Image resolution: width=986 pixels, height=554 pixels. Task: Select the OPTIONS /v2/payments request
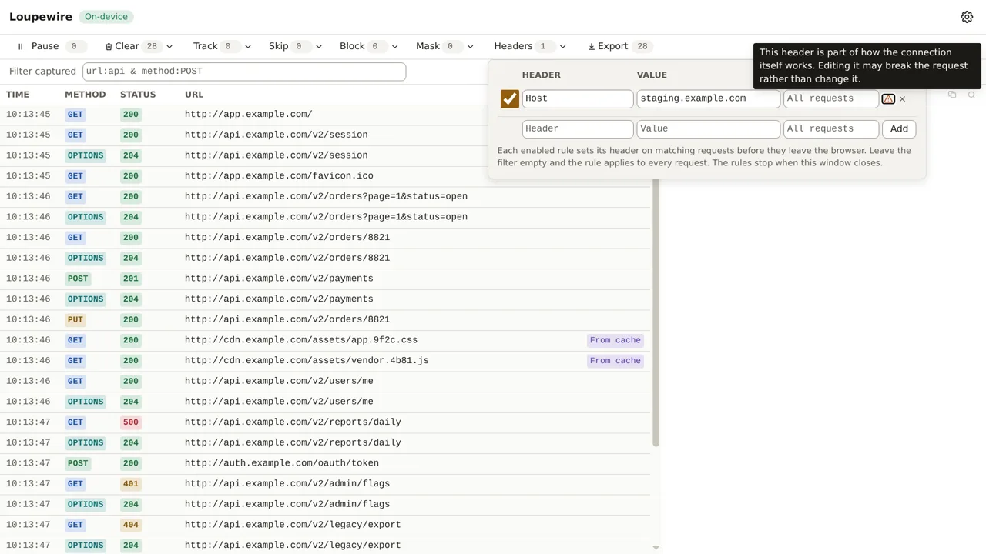325,299
